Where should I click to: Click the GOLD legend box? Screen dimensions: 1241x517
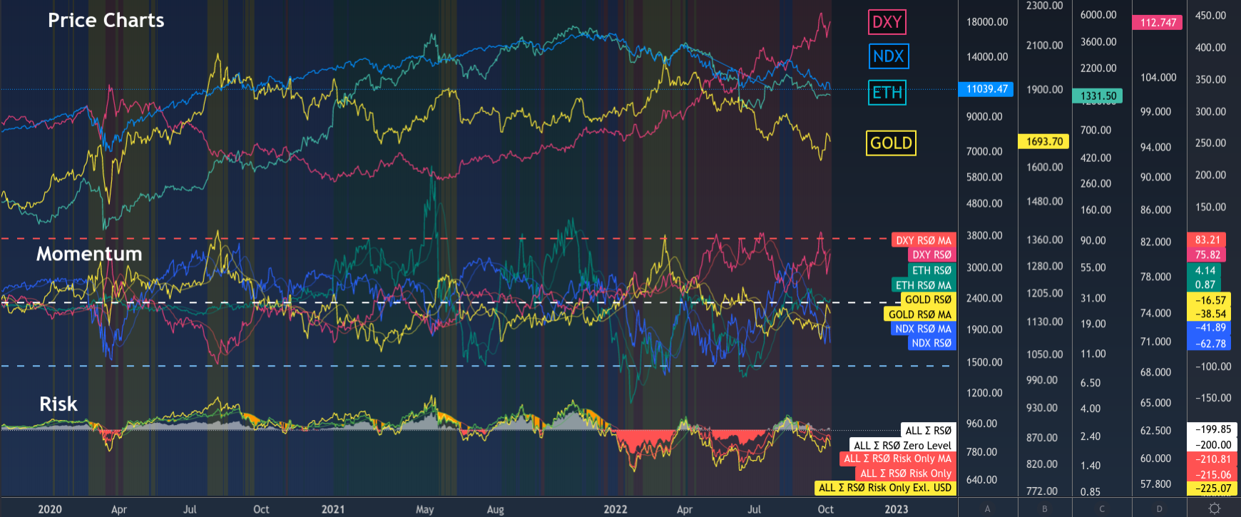(x=891, y=143)
